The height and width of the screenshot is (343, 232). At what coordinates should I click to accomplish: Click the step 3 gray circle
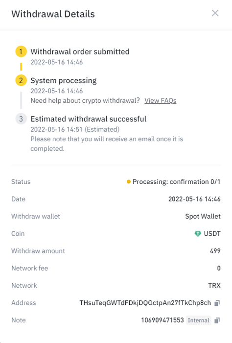21,119
